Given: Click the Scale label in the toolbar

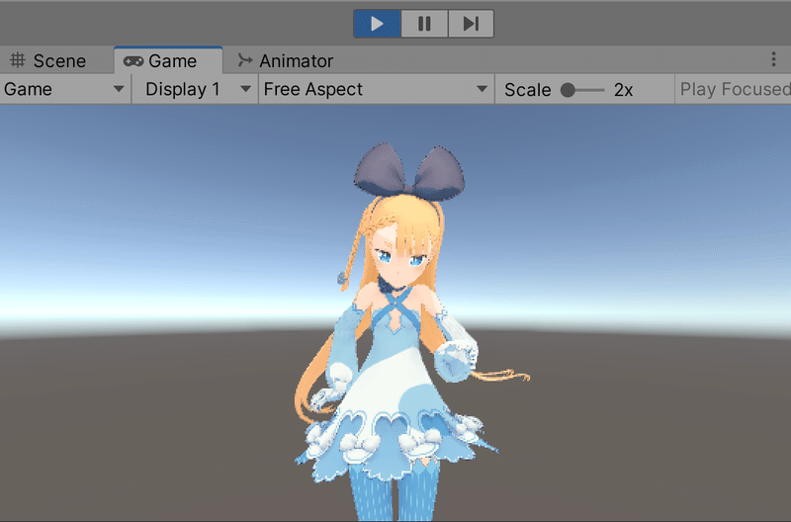Looking at the screenshot, I should coord(528,90).
